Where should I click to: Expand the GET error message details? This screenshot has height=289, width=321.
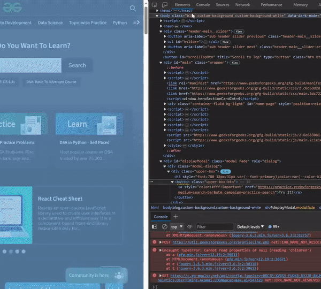coord(160,276)
